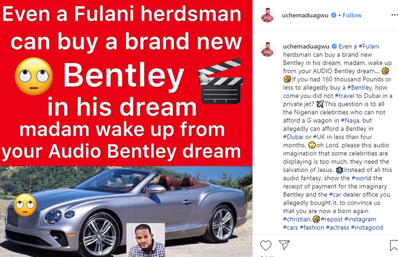Open the #UK hashtag

319,137
